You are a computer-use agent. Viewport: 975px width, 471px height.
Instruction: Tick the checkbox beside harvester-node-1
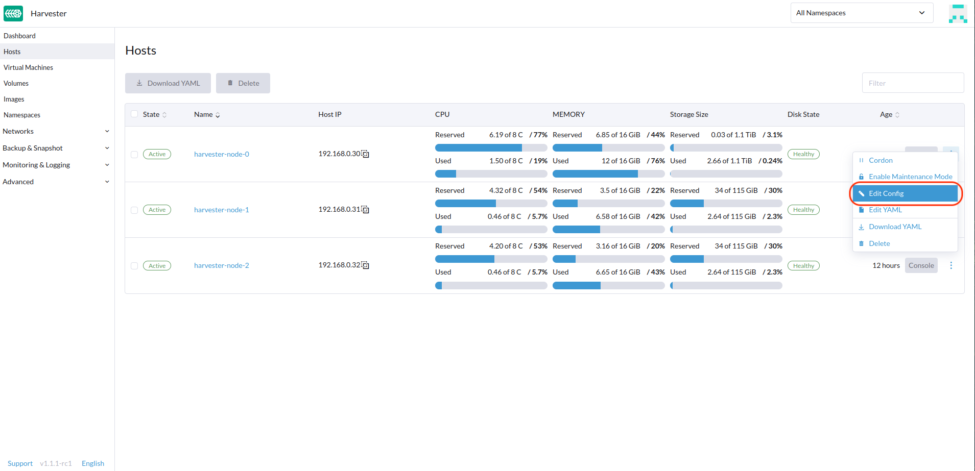134,210
